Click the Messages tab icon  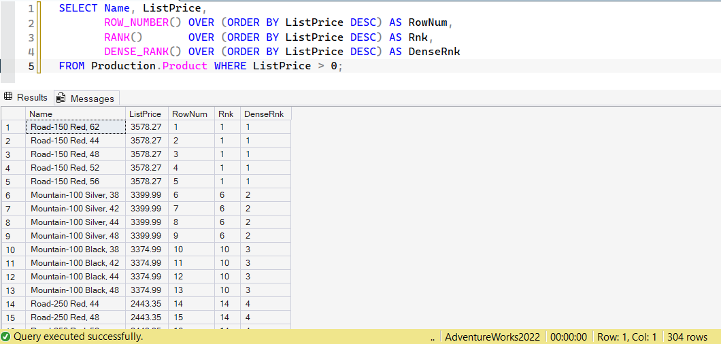(x=61, y=99)
